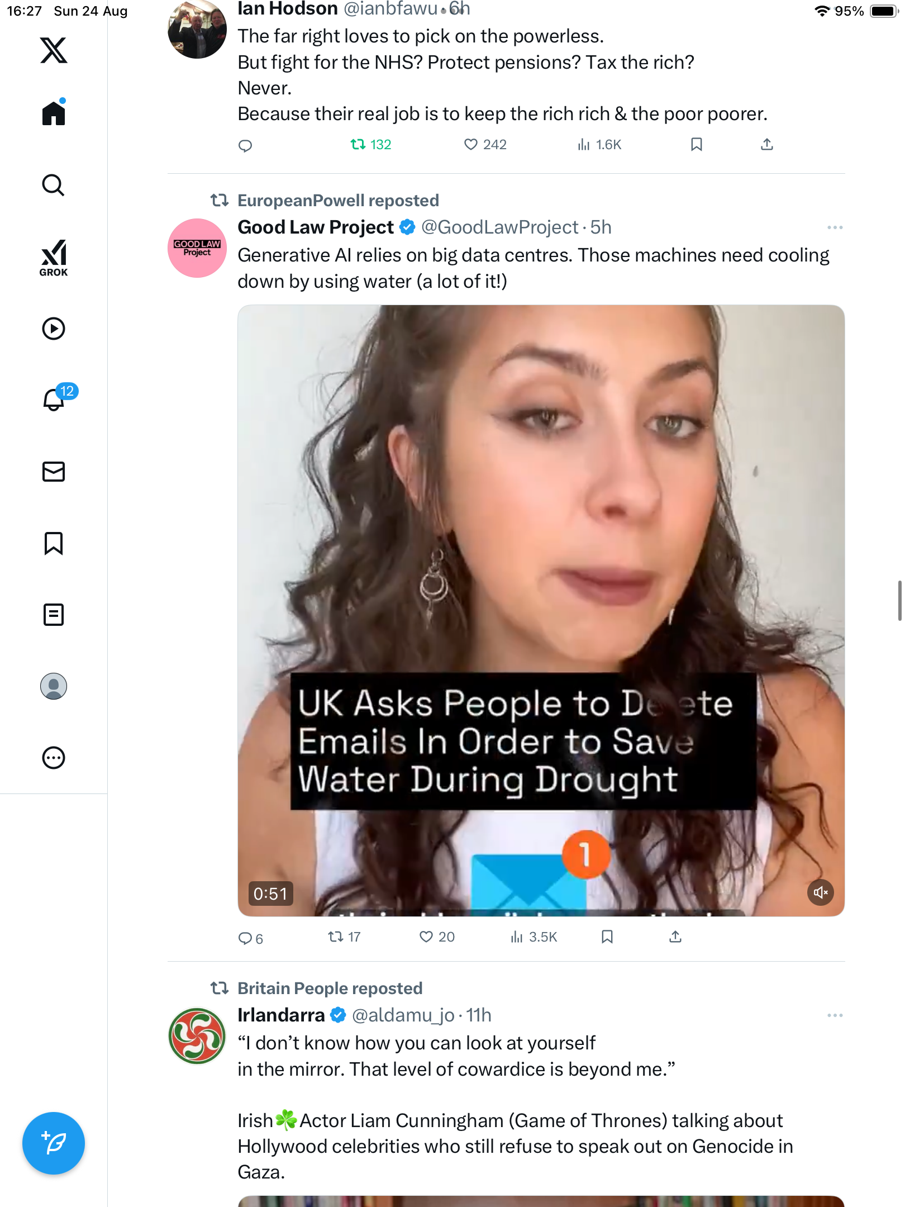Open the Video tab play icon in sidebar
The image size is (905, 1207).
(x=54, y=329)
